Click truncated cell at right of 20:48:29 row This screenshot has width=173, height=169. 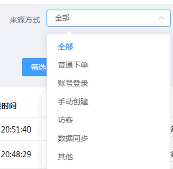pos(172,154)
